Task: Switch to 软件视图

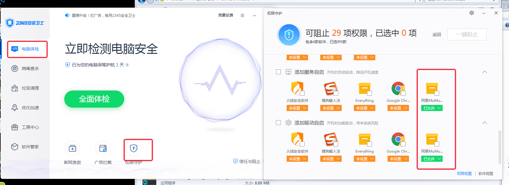Action: pos(486,173)
